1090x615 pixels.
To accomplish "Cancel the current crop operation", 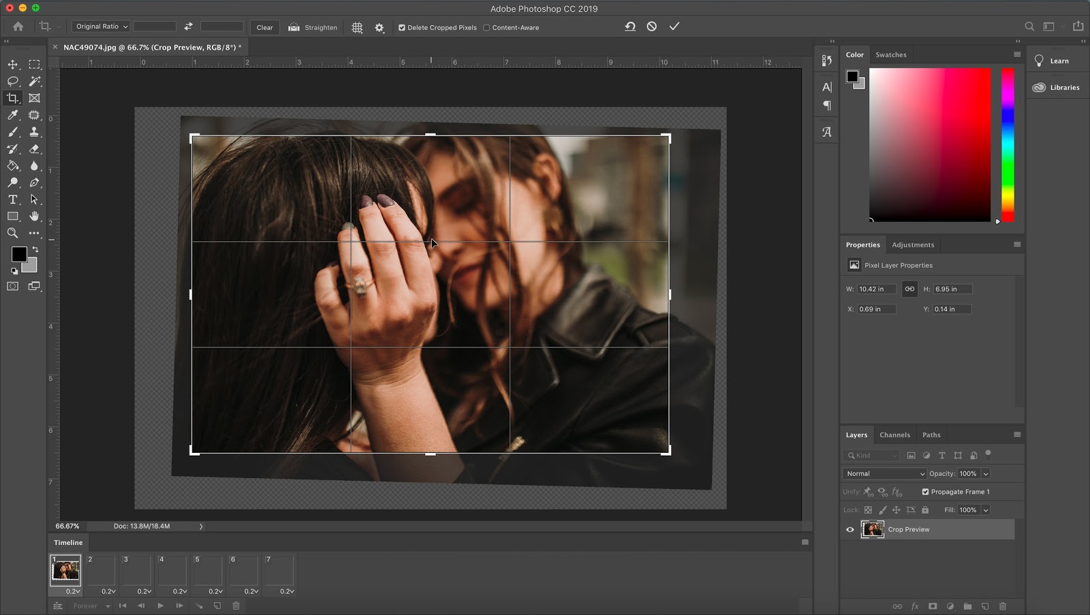I will pos(652,27).
